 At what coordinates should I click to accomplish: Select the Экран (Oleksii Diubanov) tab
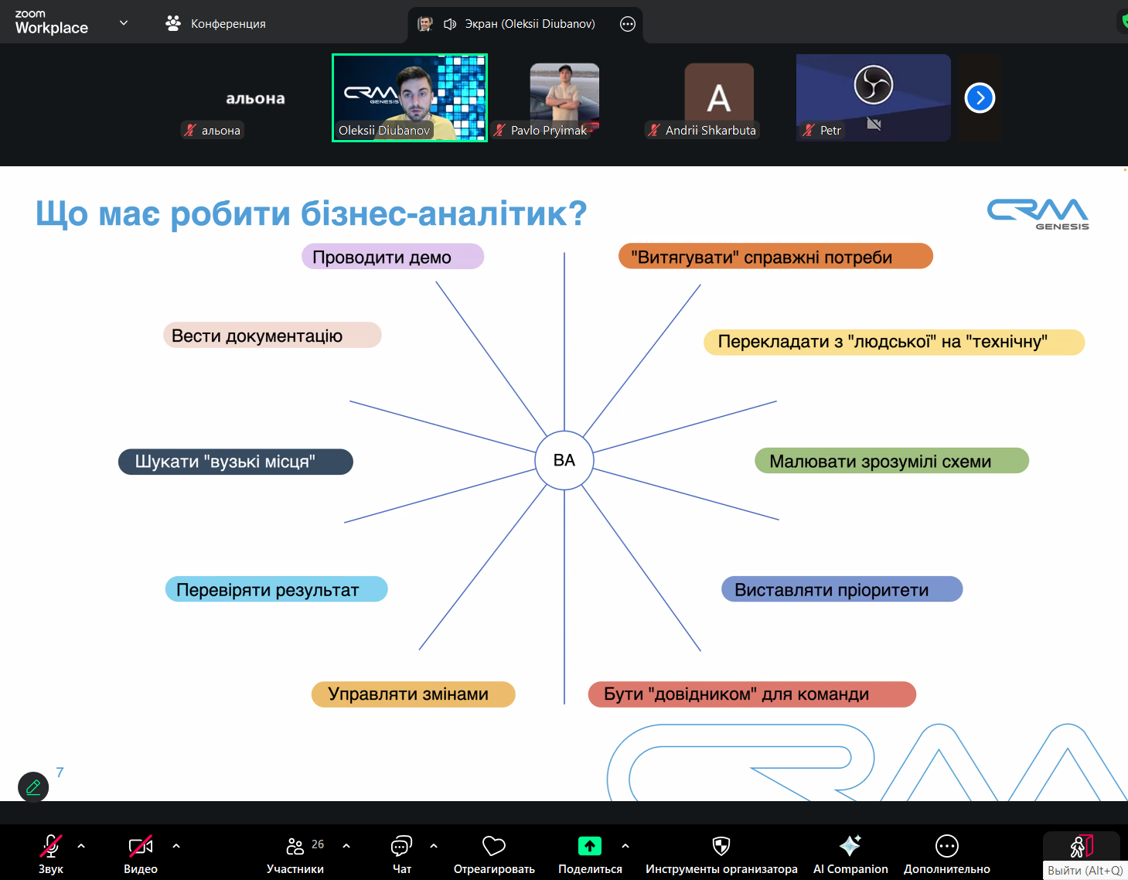coord(518,24)
